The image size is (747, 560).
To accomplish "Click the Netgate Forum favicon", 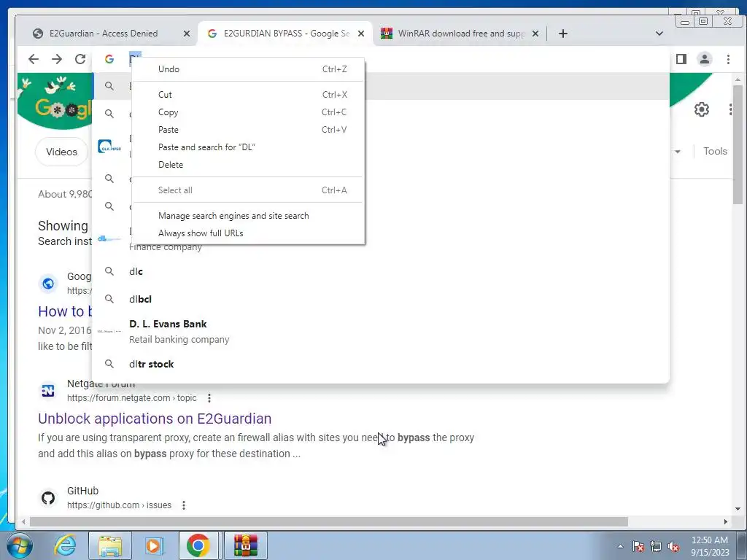I will coord(48,391).
